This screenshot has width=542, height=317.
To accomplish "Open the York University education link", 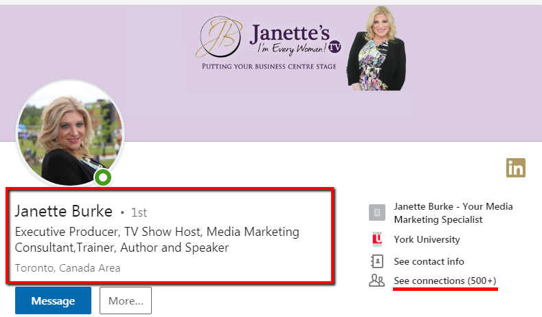I will point(427,240).
